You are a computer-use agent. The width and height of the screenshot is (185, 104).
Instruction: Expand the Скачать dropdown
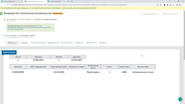pos(80,43)
